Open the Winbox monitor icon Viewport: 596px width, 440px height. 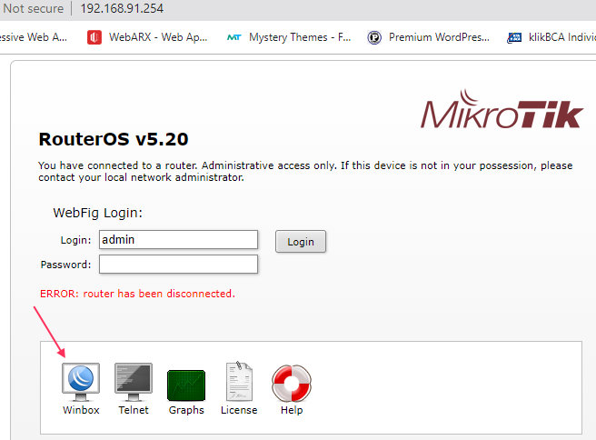[x=81, y=382]
